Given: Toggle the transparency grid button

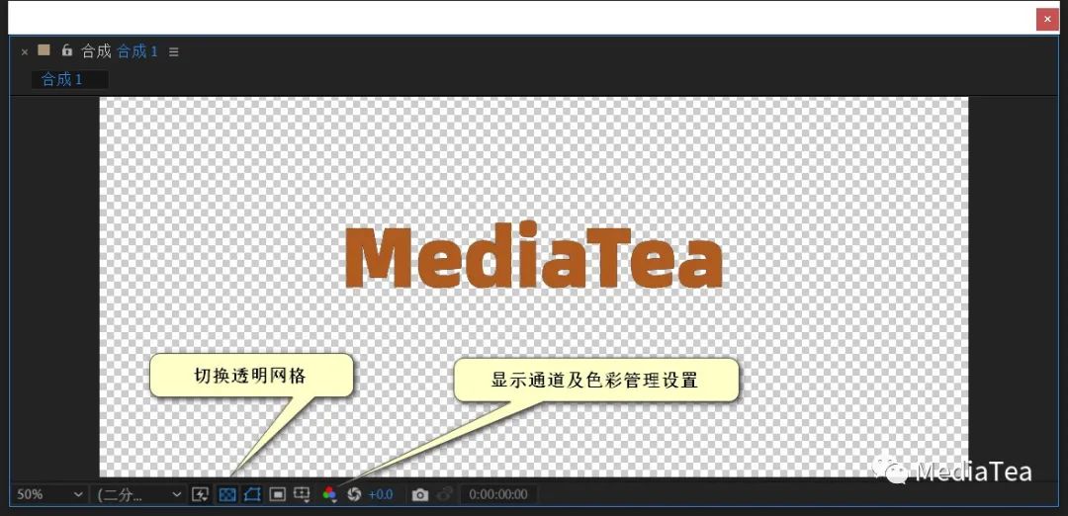Looking at the screenshot, I should (227, 494).
